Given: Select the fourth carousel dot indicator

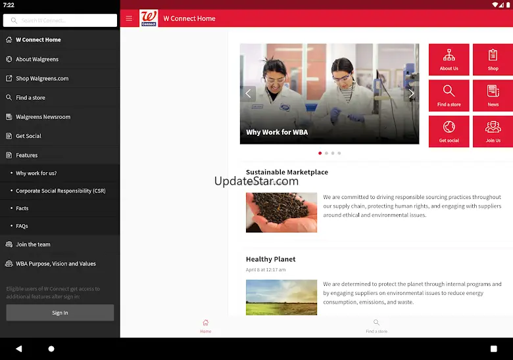Looking at the screenshot, I should [x=339, y=153].
